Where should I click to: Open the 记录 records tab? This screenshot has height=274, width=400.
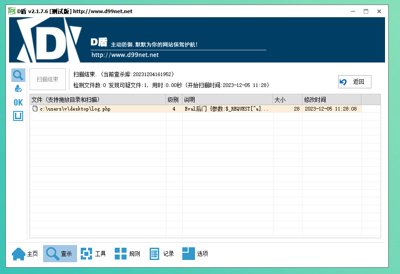161,254
